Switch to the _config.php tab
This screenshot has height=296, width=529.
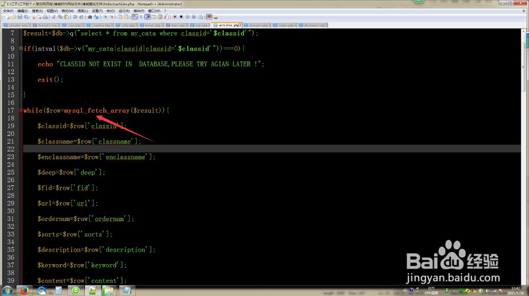coord(99,25)
